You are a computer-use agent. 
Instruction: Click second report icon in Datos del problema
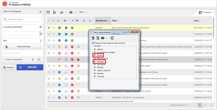click(98, 38)
